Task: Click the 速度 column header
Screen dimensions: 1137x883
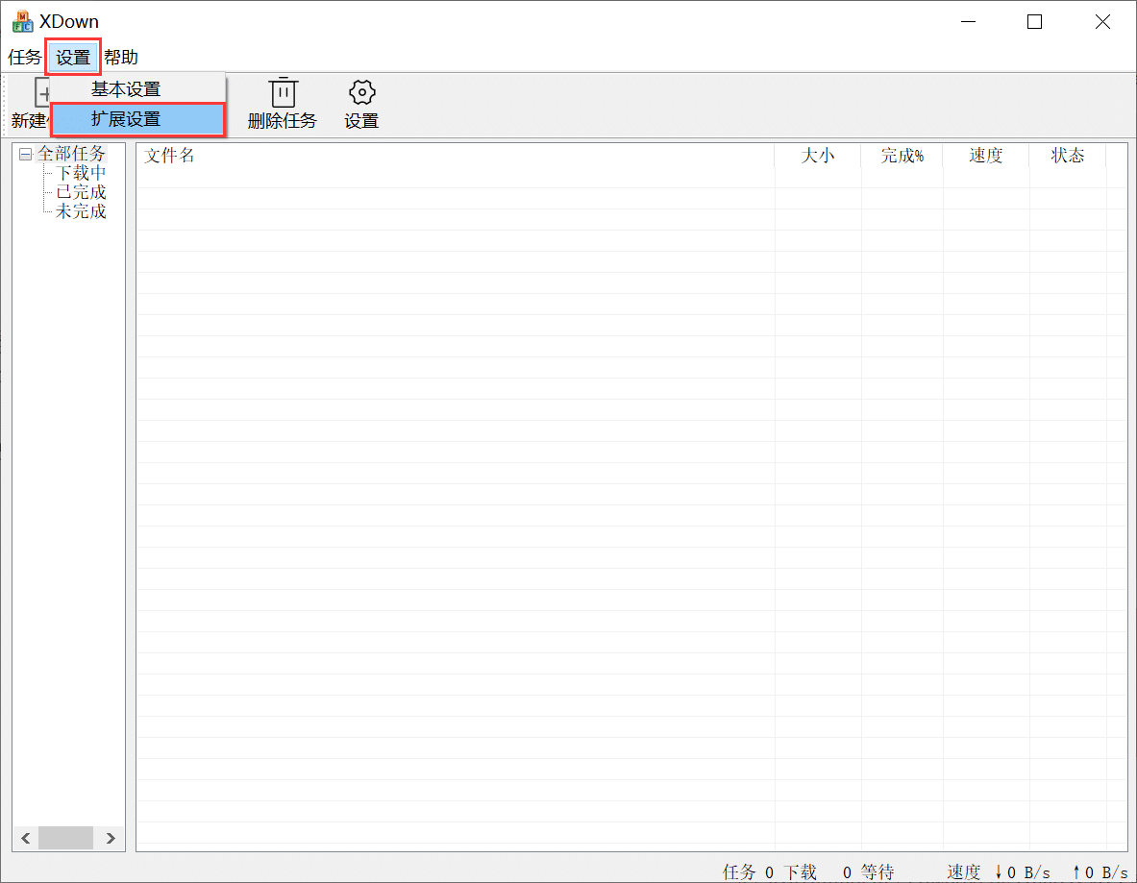Action: [x=985, y=155]
